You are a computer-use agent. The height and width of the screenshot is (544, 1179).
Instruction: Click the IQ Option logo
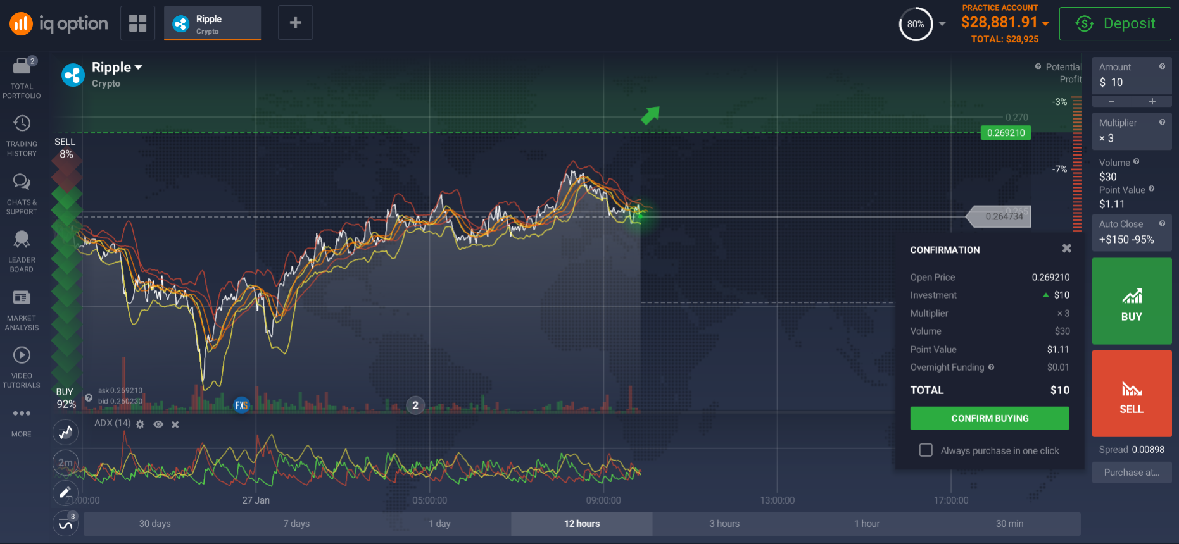click(x=58, y=23)
